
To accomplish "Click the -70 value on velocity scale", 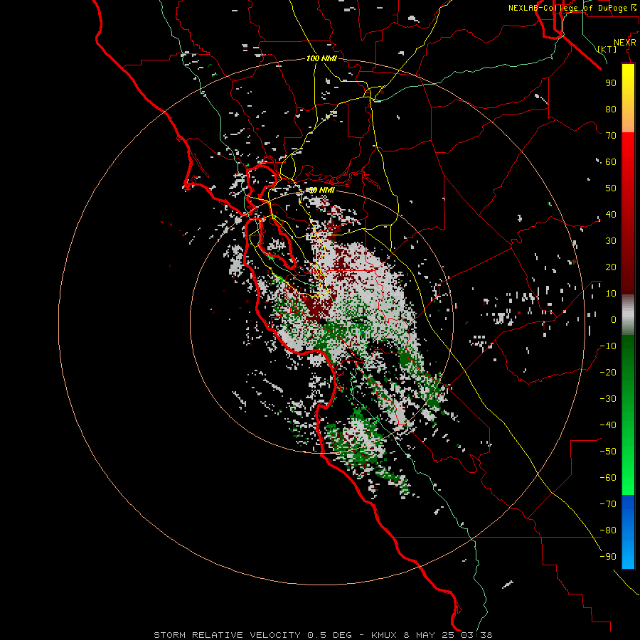I will coord(608,504).
